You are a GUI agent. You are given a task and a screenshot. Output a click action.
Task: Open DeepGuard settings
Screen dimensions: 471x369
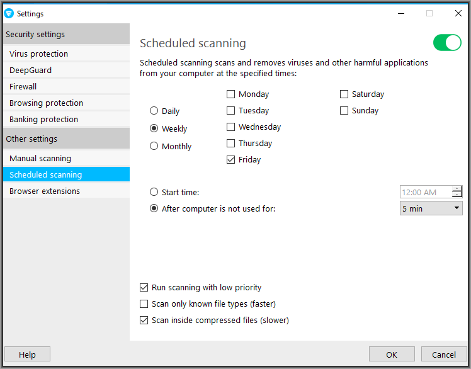66,71
